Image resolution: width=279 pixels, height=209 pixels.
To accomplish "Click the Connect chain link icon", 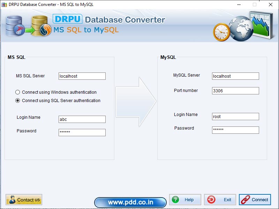I will [246, 200].
